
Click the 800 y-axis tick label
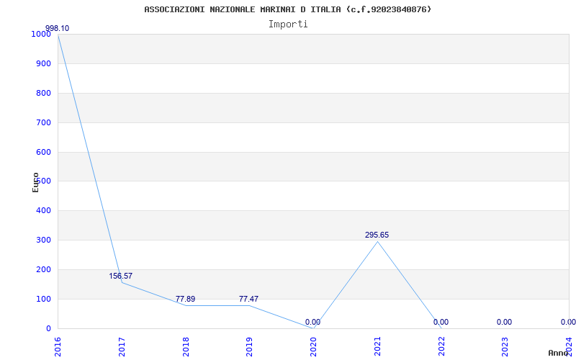coord(43,93)
